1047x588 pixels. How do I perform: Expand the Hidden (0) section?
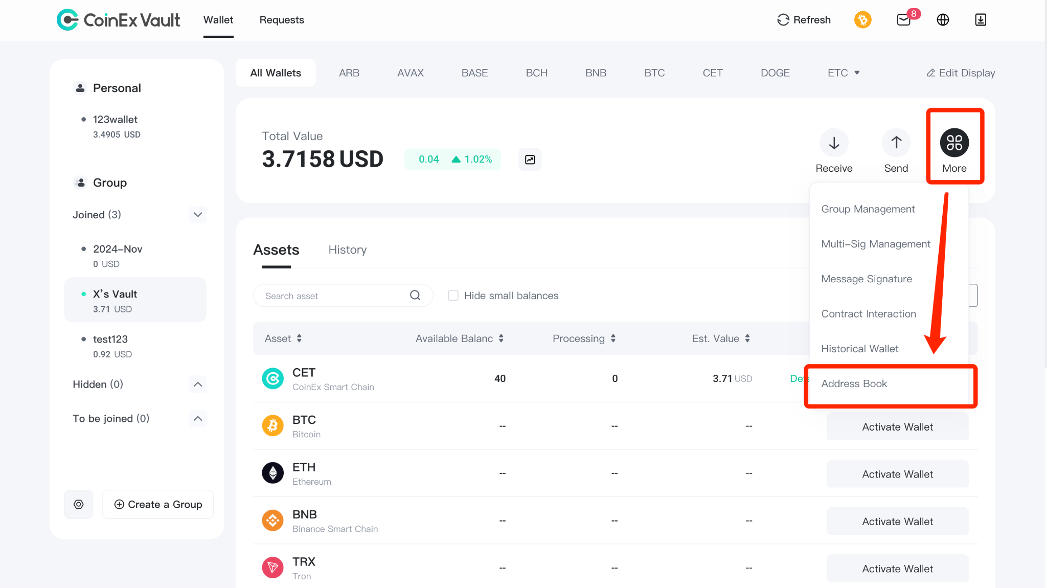point(198,384)
